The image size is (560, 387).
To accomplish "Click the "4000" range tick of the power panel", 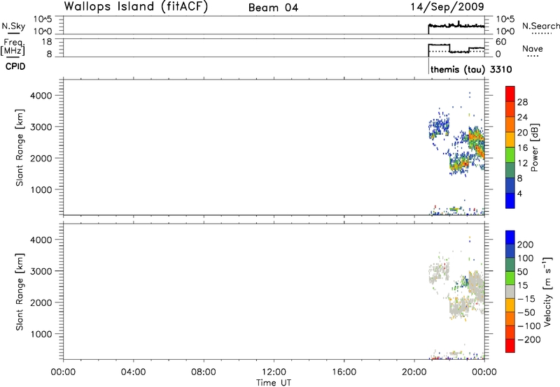I will (x=41, y=96).
